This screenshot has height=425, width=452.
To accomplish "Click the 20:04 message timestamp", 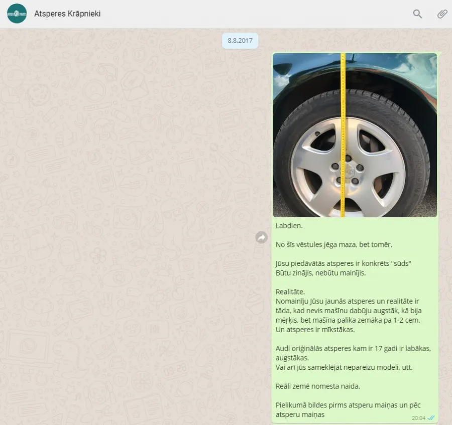I will (x=418, y=418).
